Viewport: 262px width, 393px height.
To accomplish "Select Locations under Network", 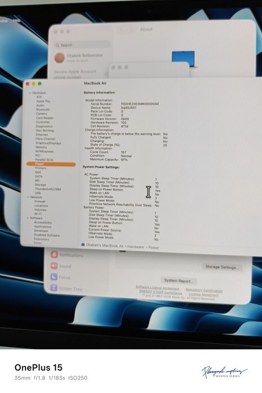I will click(x=41, y=206).
